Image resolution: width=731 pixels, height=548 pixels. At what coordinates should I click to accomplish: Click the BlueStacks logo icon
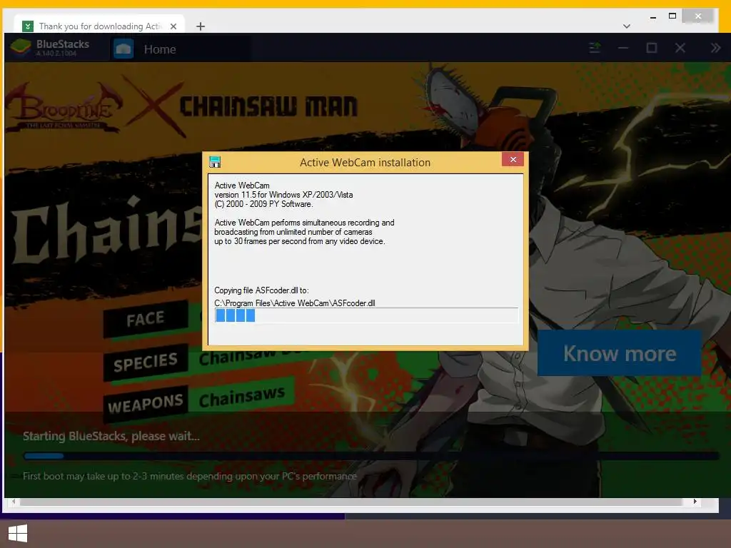tap(21, 47)
